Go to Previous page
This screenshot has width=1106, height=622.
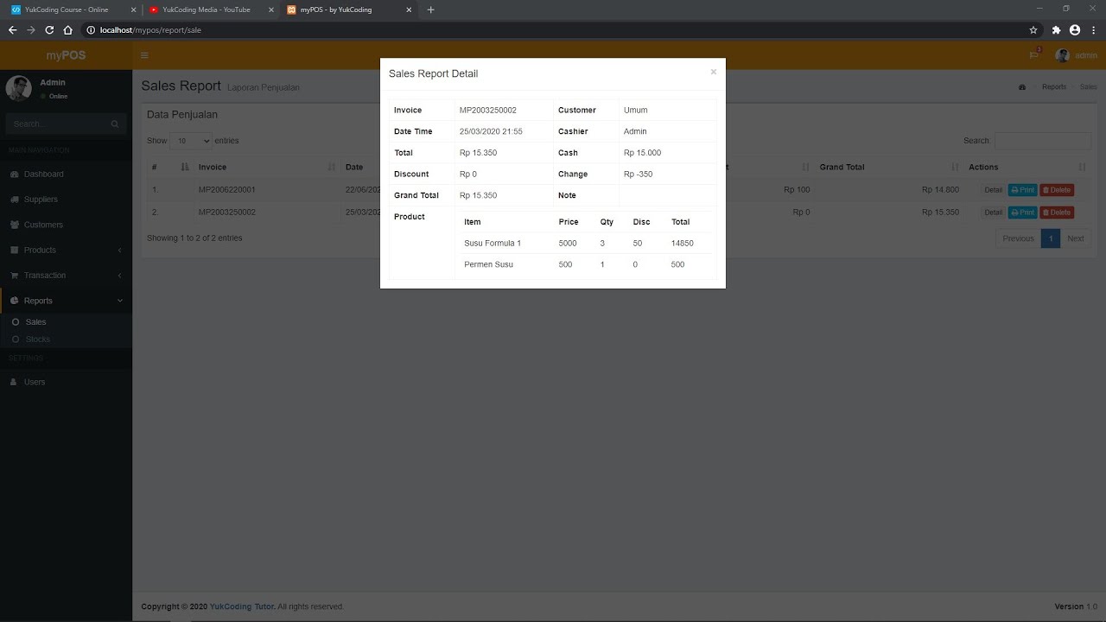click(1018, 238)
